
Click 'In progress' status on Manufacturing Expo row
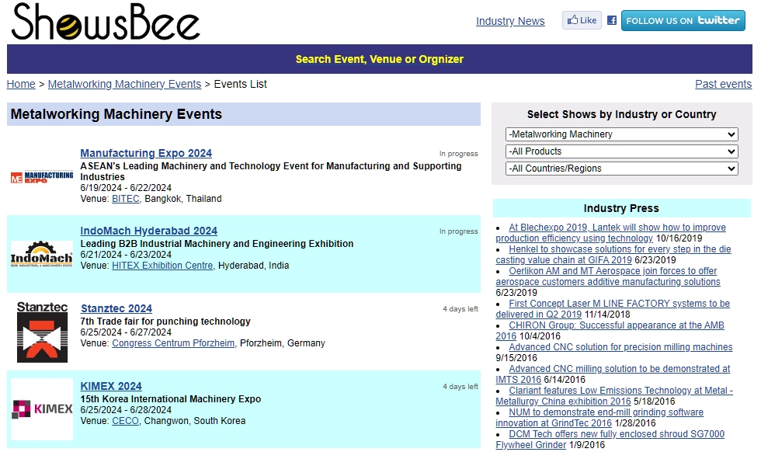(459, 154)
